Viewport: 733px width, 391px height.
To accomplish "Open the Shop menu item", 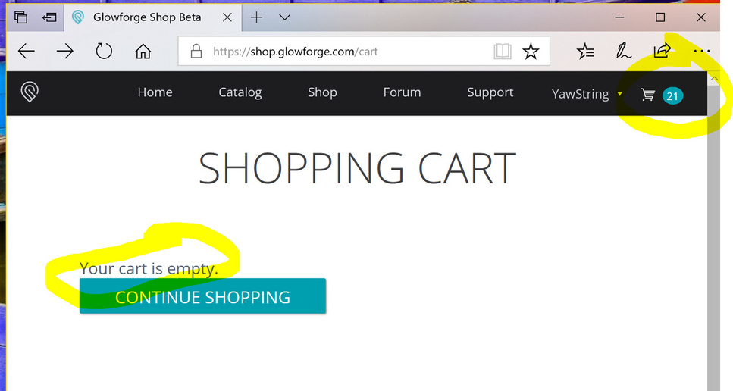I will point(322,92).
